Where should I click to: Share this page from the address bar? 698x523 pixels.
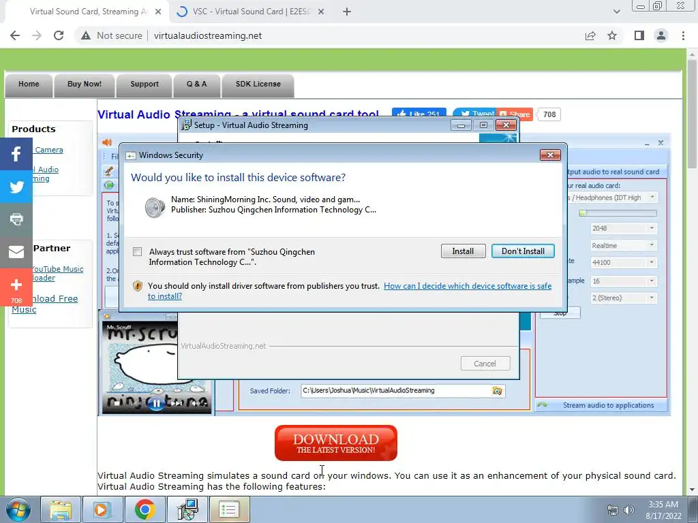[590, 35]
